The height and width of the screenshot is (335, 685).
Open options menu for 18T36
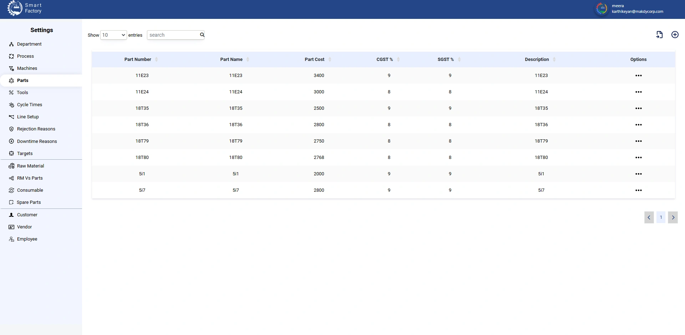pos(638,125)
